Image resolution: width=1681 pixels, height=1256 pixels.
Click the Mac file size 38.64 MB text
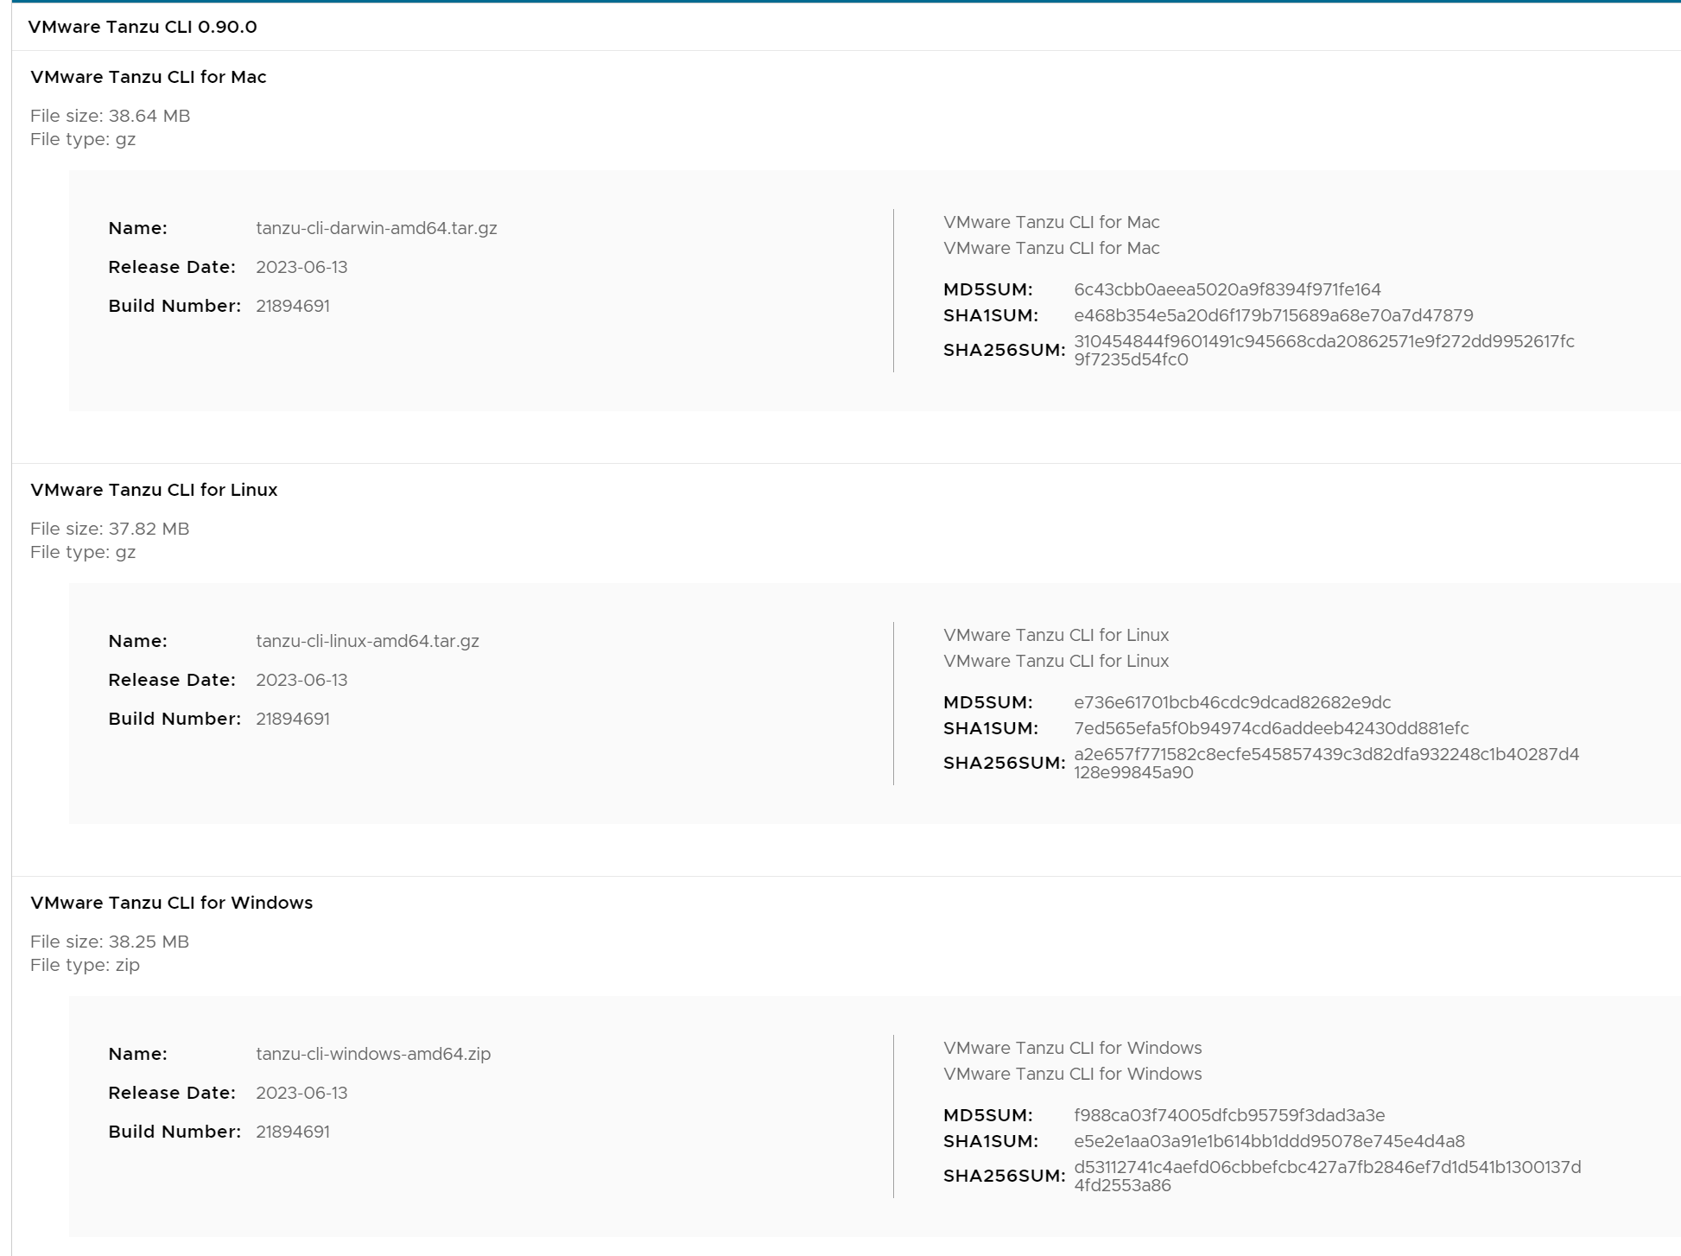(111, 116)
